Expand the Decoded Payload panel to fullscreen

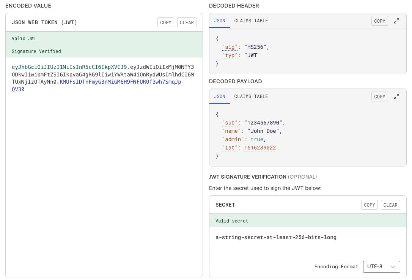click(x=396, y=96)
